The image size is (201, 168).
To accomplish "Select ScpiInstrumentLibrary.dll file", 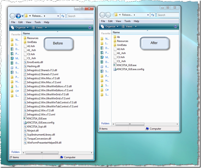I will (x=39, y=135).
